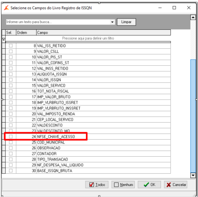Open the 'Pressione aqui para definir um filtro' row
The height and width of the screenshot is (197, 198).
click(x=88, y=38)
